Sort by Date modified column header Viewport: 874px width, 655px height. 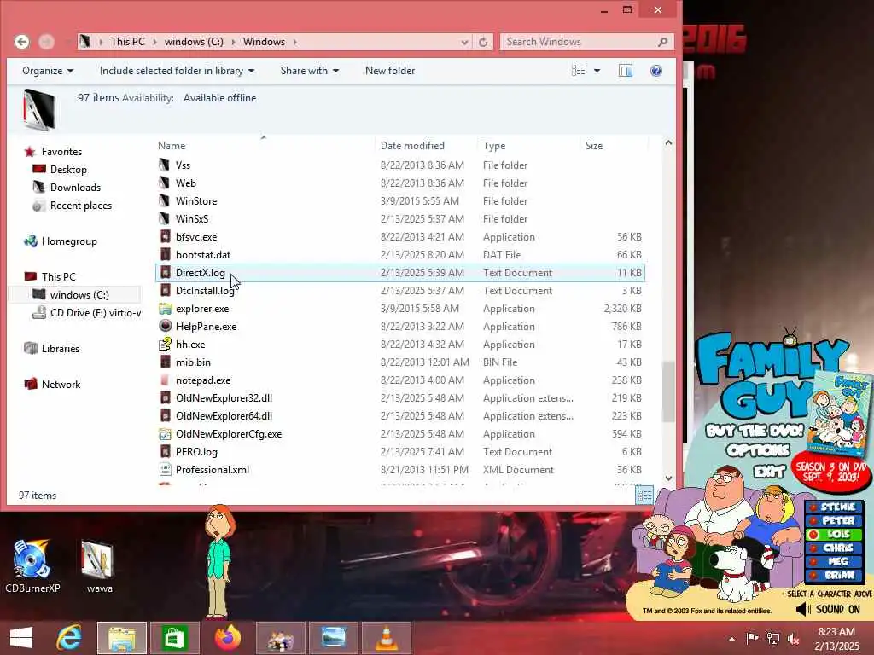click(x=412, y=145)
